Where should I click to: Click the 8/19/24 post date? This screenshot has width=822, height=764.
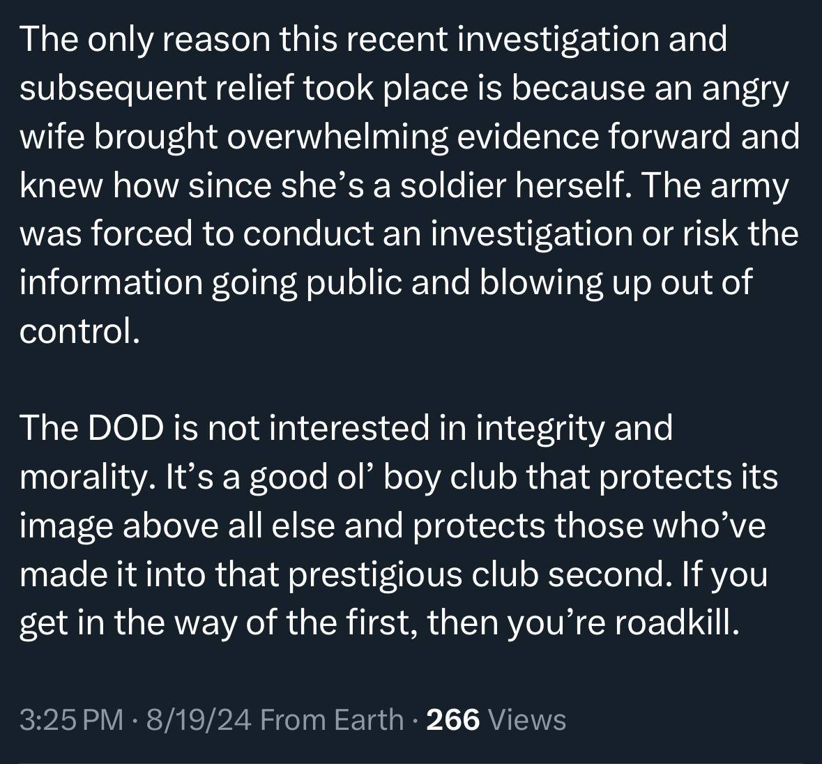point(199,719)
